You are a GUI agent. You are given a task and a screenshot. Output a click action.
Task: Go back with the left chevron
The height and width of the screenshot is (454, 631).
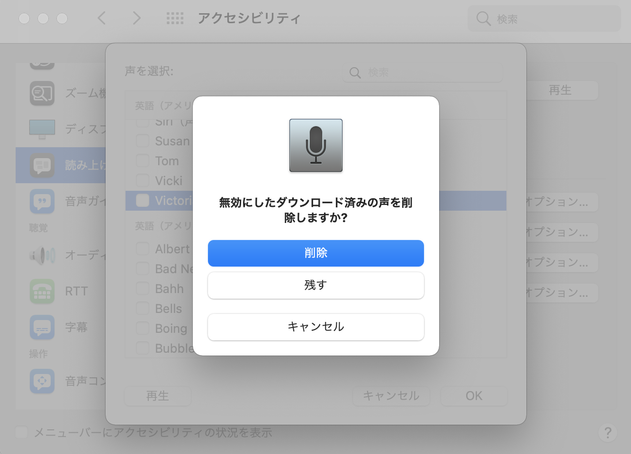click(x=101, y=18)
